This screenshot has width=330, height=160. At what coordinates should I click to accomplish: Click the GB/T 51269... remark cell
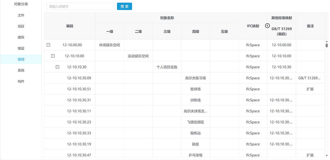click(x=310, y=78)
